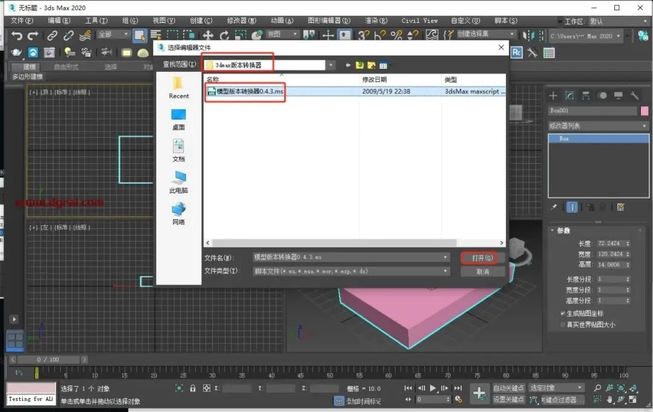Click the Mirror tool icon
The height and width of the screenshot is (412, 653).
click(528, 36)
